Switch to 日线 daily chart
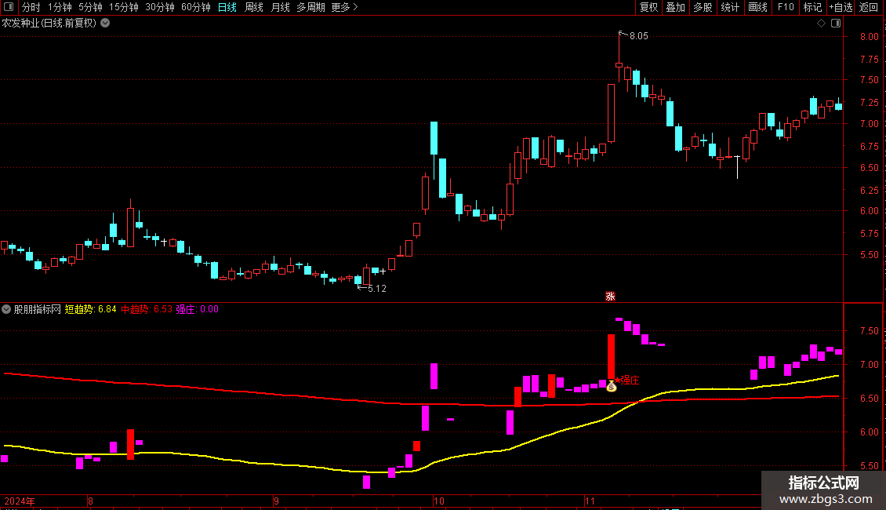The height and width of the screenshot is (510, 886). coord(227,7)
